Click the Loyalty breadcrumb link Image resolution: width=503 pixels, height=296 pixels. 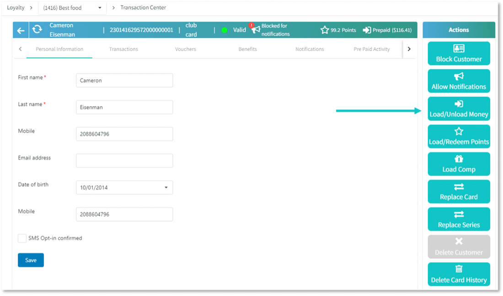(x=16, y=7)
